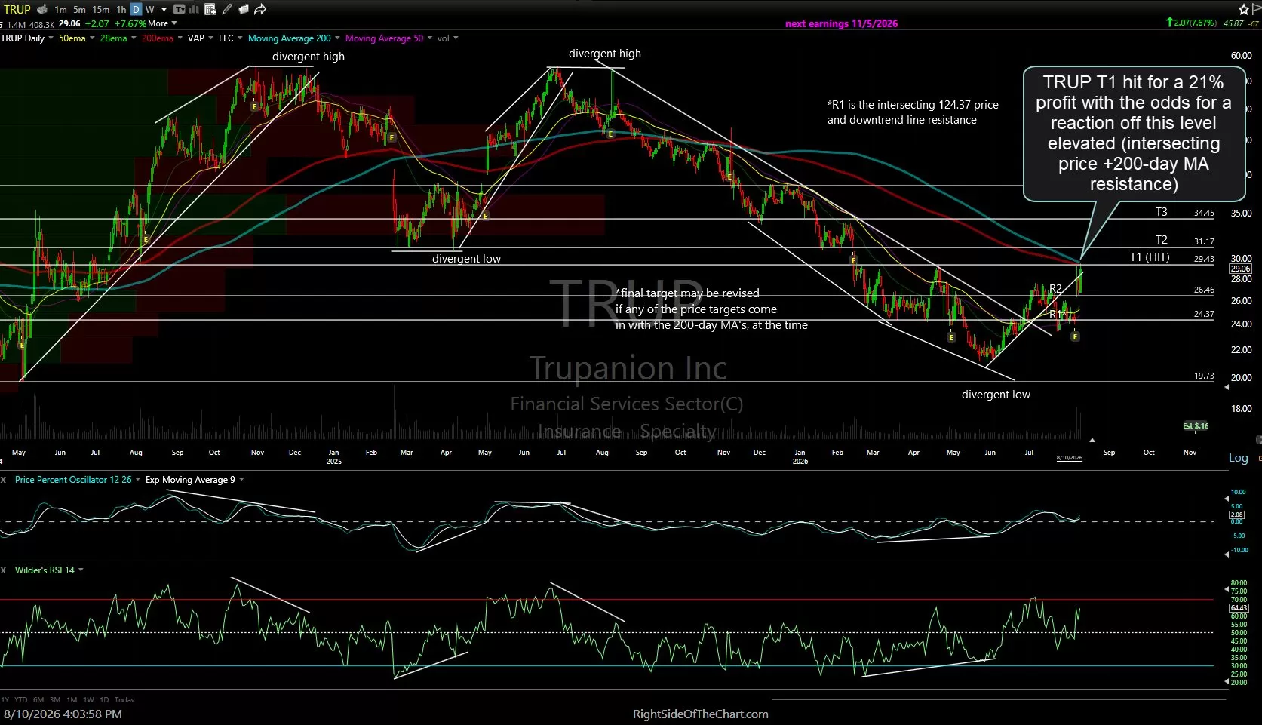Click the small up triangle above Sep on time axis

click(1092, 440)
